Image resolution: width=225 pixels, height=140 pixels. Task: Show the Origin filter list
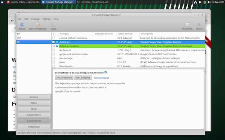(34, 109)
